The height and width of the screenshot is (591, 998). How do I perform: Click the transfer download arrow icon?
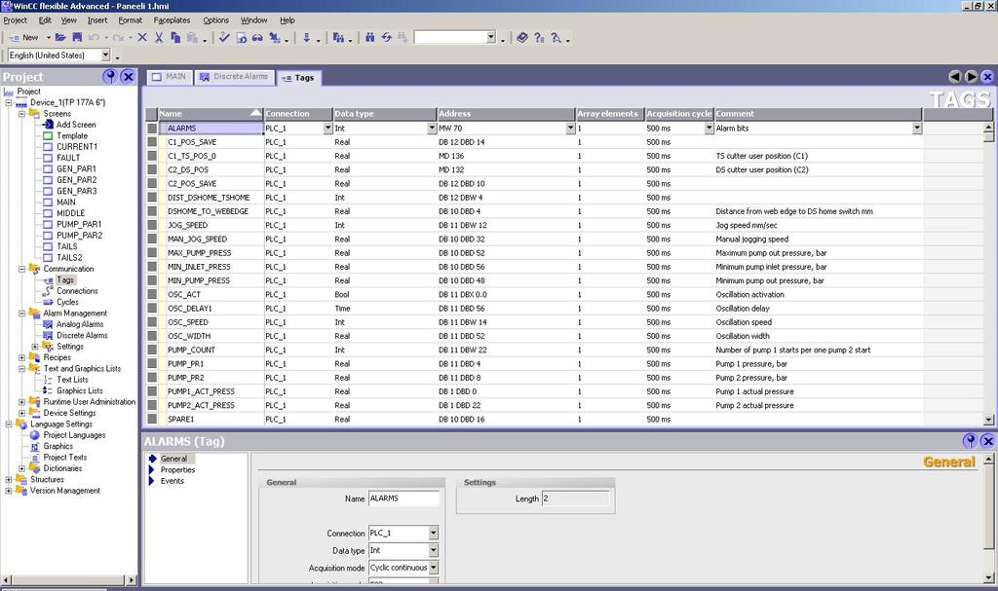(x=307, y=38)
